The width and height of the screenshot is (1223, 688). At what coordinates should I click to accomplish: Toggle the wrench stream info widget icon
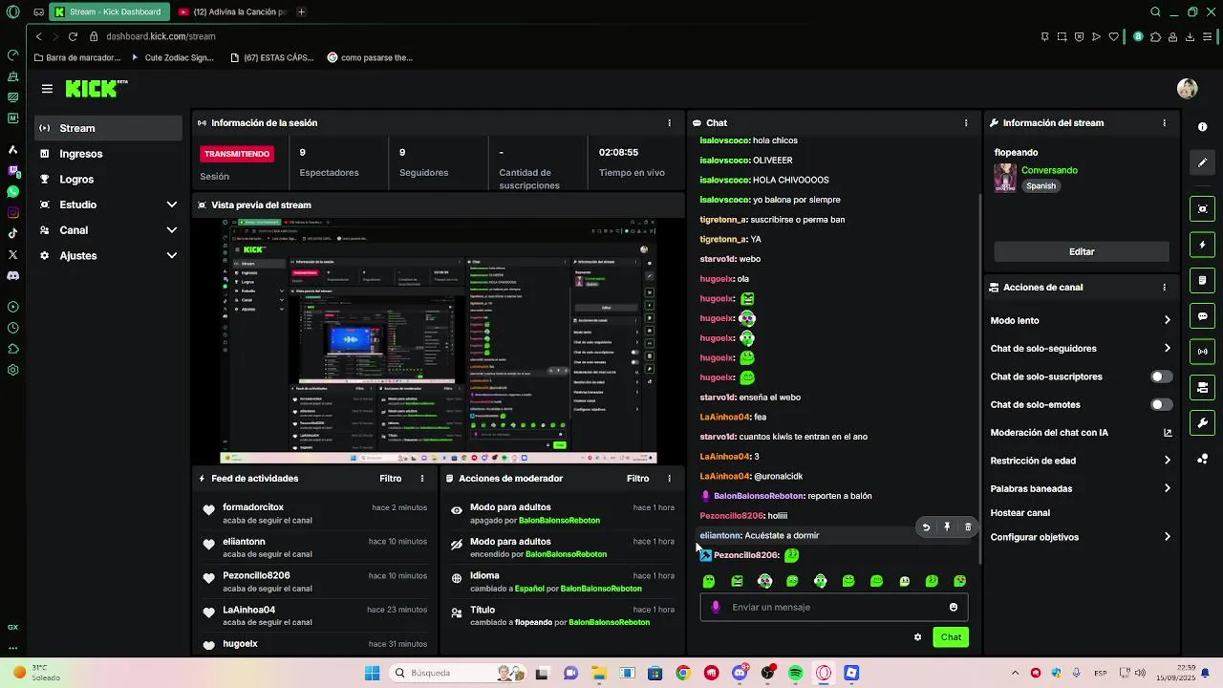tap(1202, 423)
